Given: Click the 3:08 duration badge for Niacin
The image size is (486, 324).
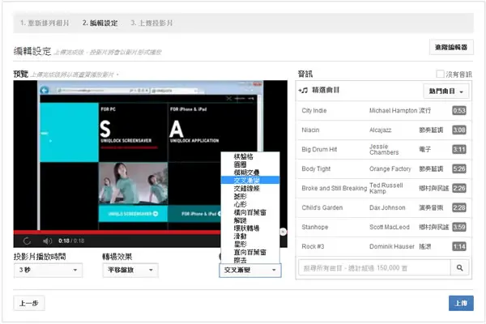Looking at the screenshot, I should [x=459, y=130].
